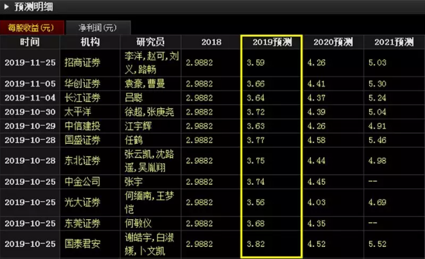The width and height of the screenshot is (425, 259).
Task: Select the 2020 forecast value 4.41
Action: (316, 84)
